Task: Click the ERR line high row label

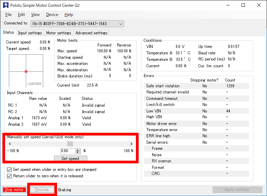Action: click(158, 136)
